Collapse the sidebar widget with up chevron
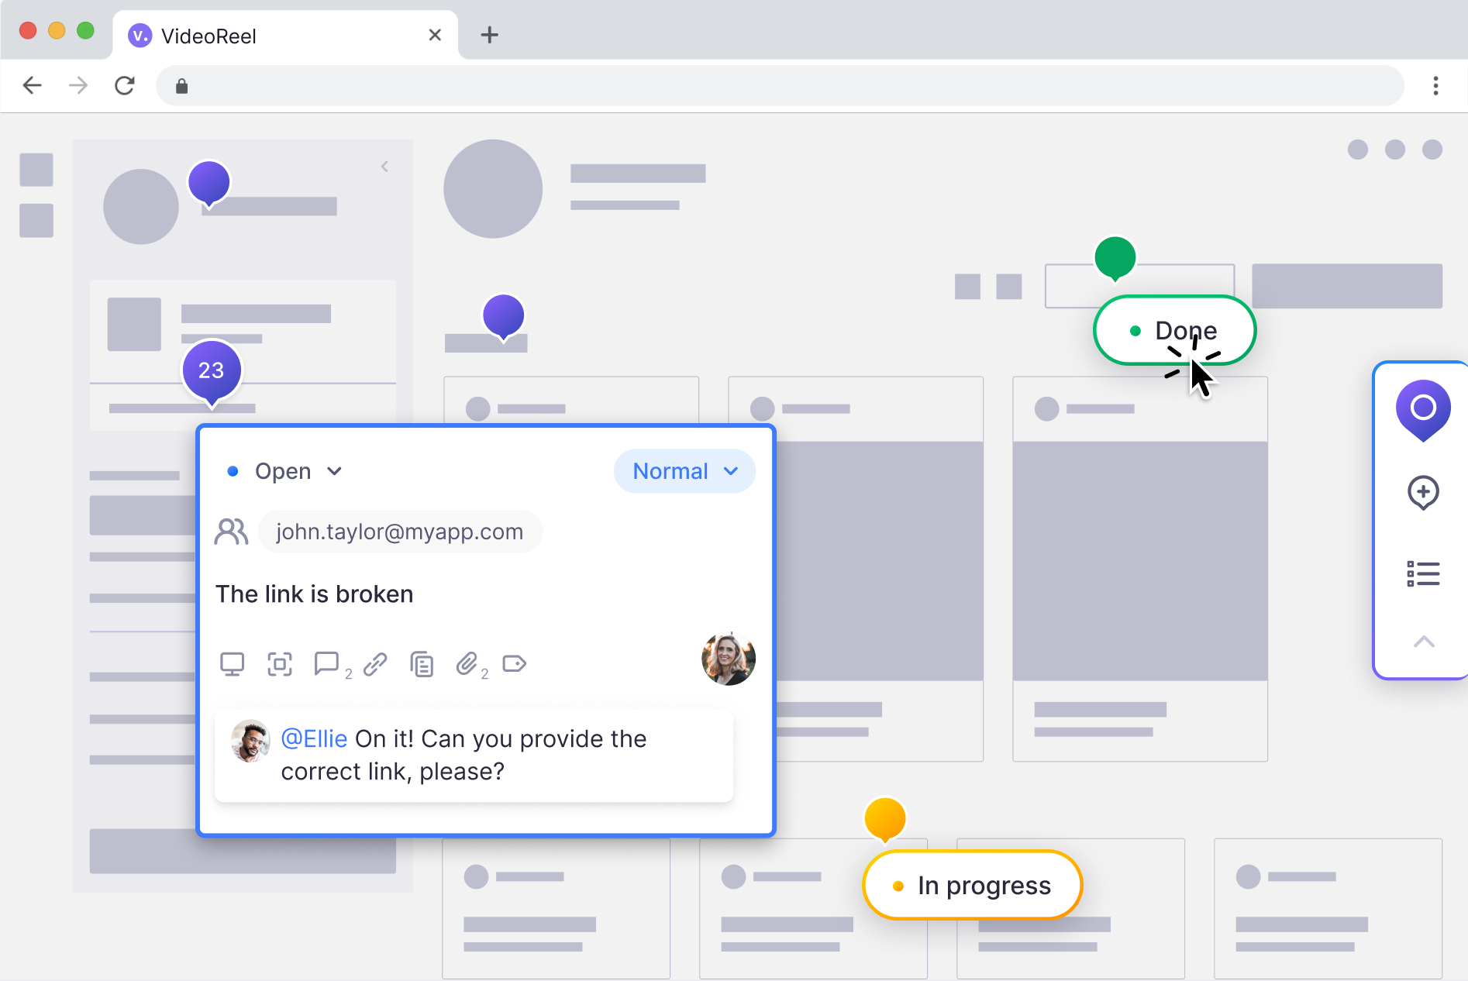Image resolution: width=1468 pixels, height=981 pixels. (1423, 642)
